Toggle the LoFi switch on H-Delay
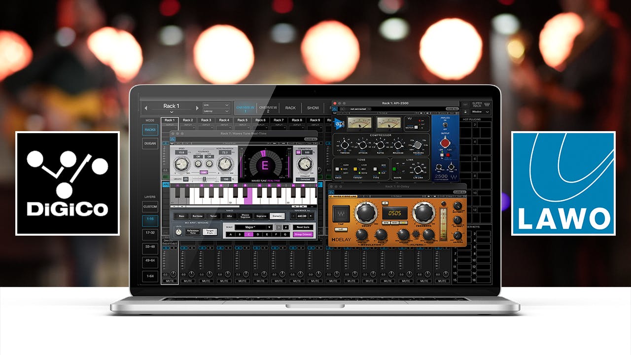Screen dimensions: 631x355 [341, 229]
